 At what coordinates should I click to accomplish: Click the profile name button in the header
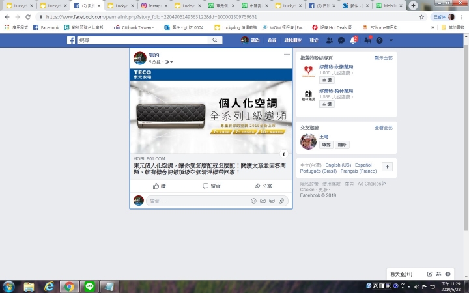pos(250,40)
